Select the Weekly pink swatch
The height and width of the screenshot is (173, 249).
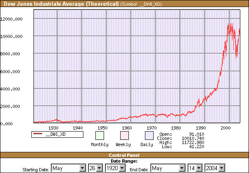click(x=124, y=135)
